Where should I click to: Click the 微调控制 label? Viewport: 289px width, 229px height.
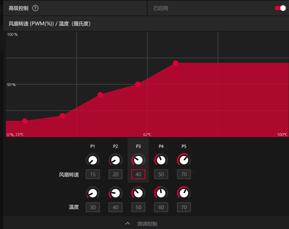pyautogui.click(x=147, y=224)
